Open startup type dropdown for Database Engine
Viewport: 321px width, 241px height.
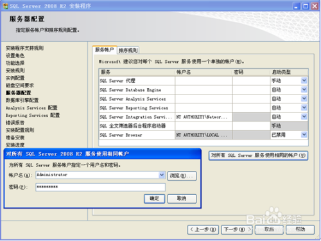coord(304,89)
